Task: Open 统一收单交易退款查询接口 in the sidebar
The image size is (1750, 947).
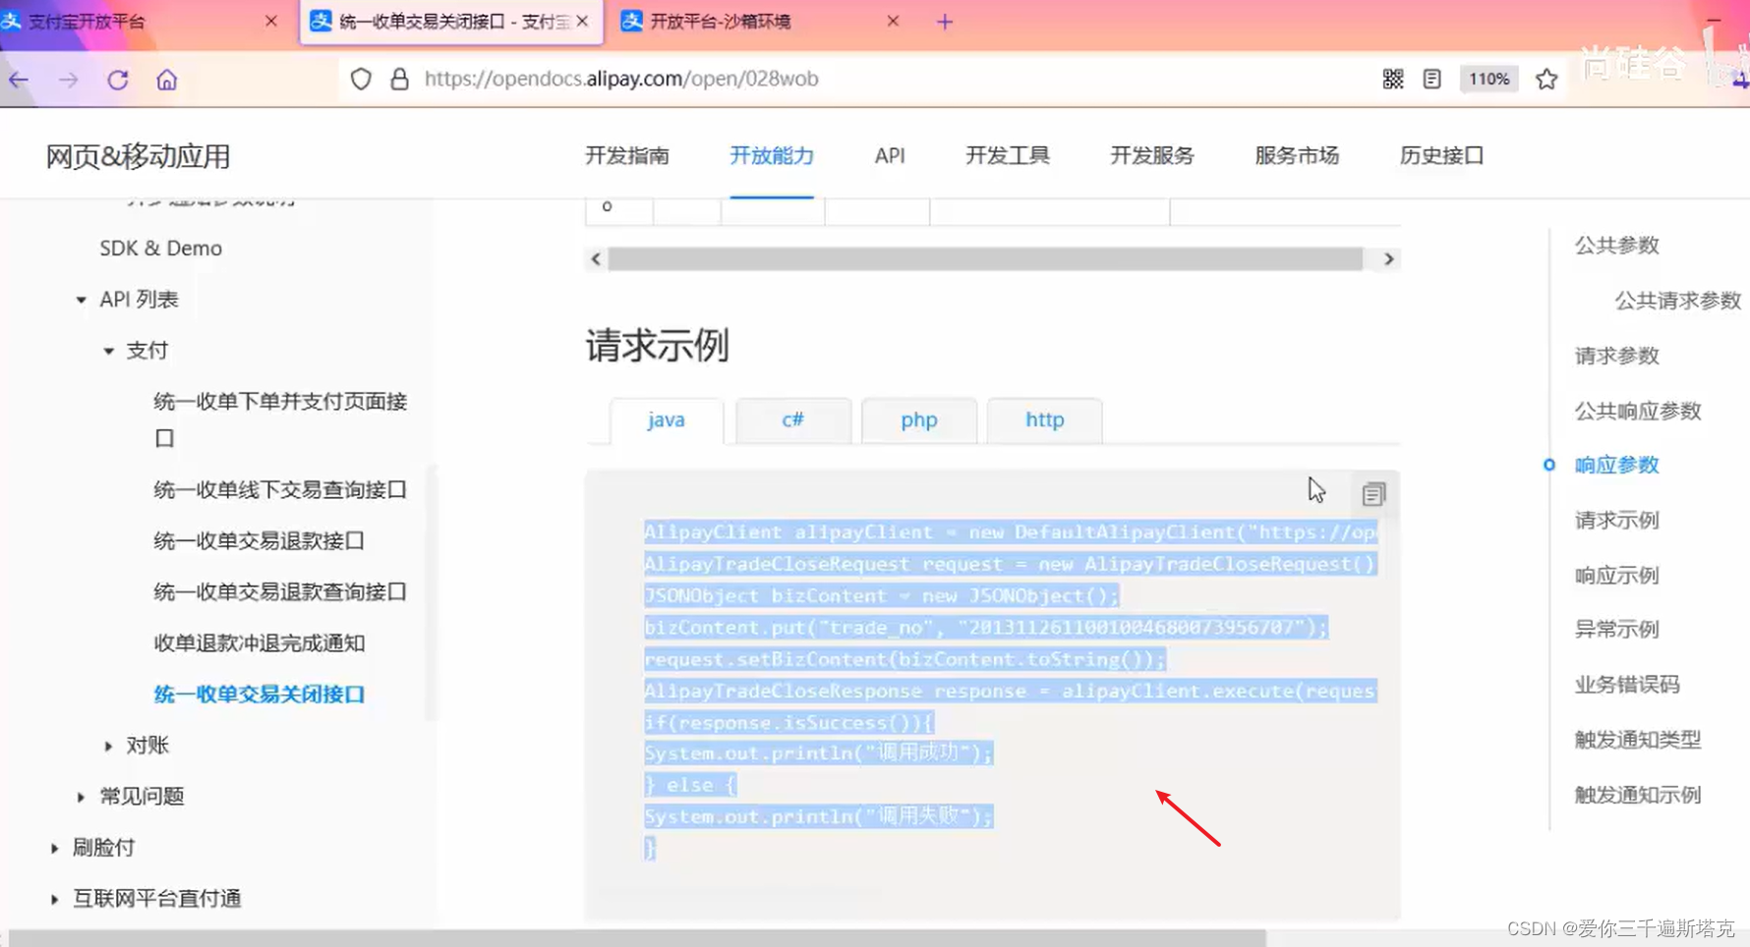Action: (280, 591)
